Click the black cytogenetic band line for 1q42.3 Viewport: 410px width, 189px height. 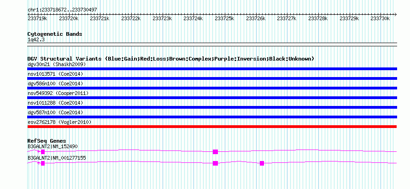[212, 44]
